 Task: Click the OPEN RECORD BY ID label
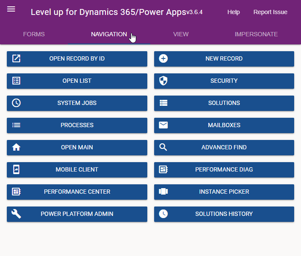pos(77,58)
